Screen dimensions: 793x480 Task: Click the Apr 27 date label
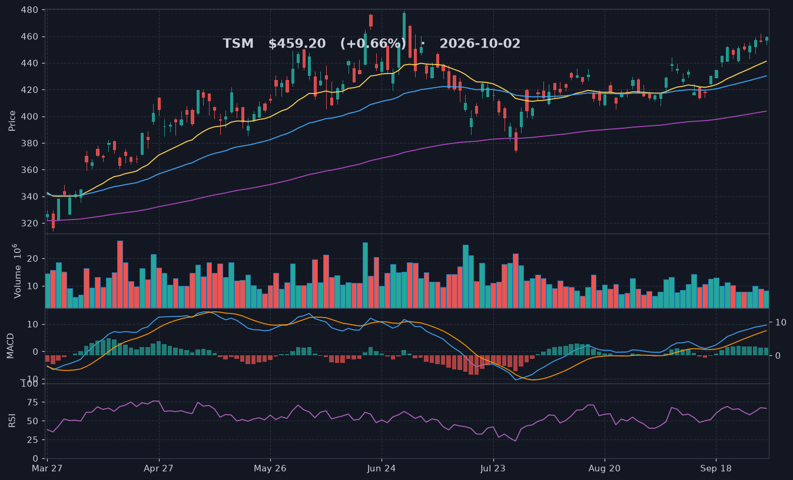pos(159,469)
